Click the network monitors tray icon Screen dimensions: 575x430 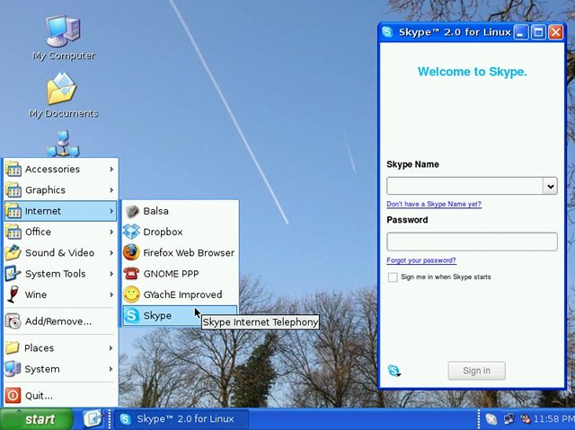click(x=509, y=418)
